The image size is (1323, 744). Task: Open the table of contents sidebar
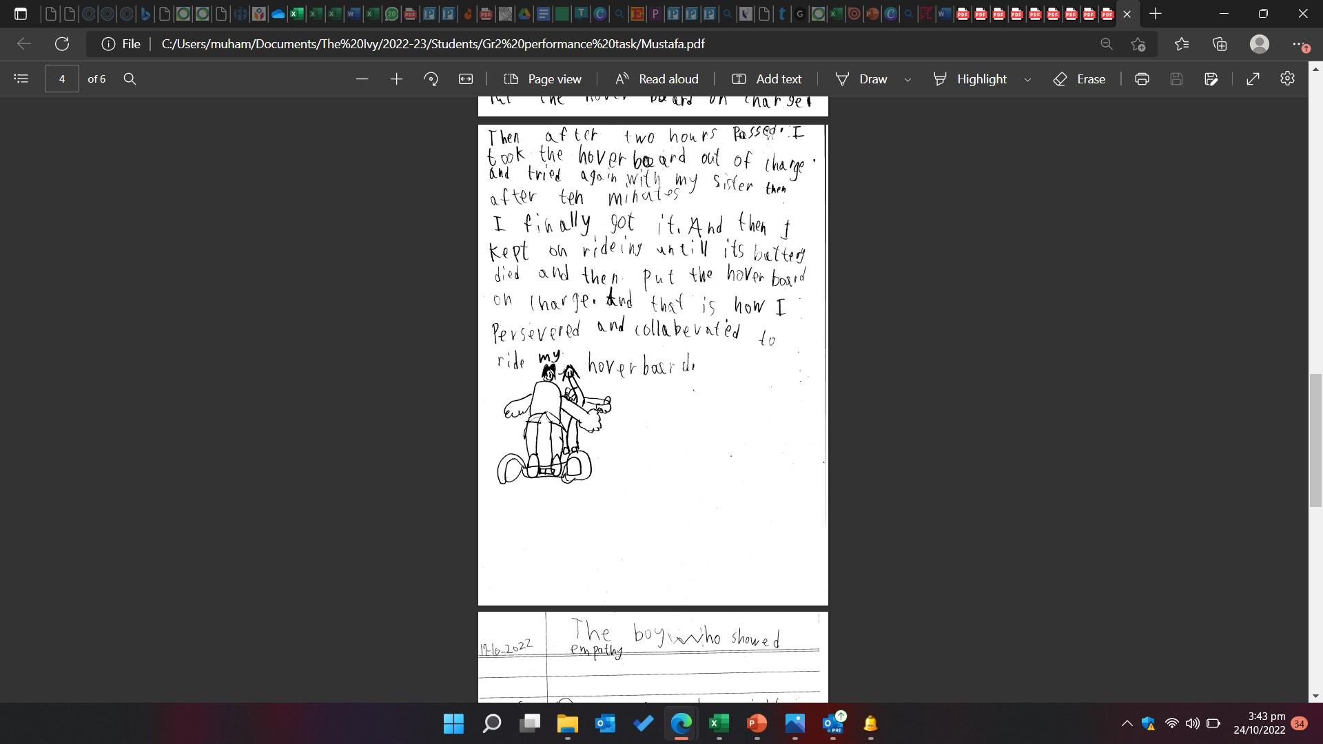(x=21, y=79)
